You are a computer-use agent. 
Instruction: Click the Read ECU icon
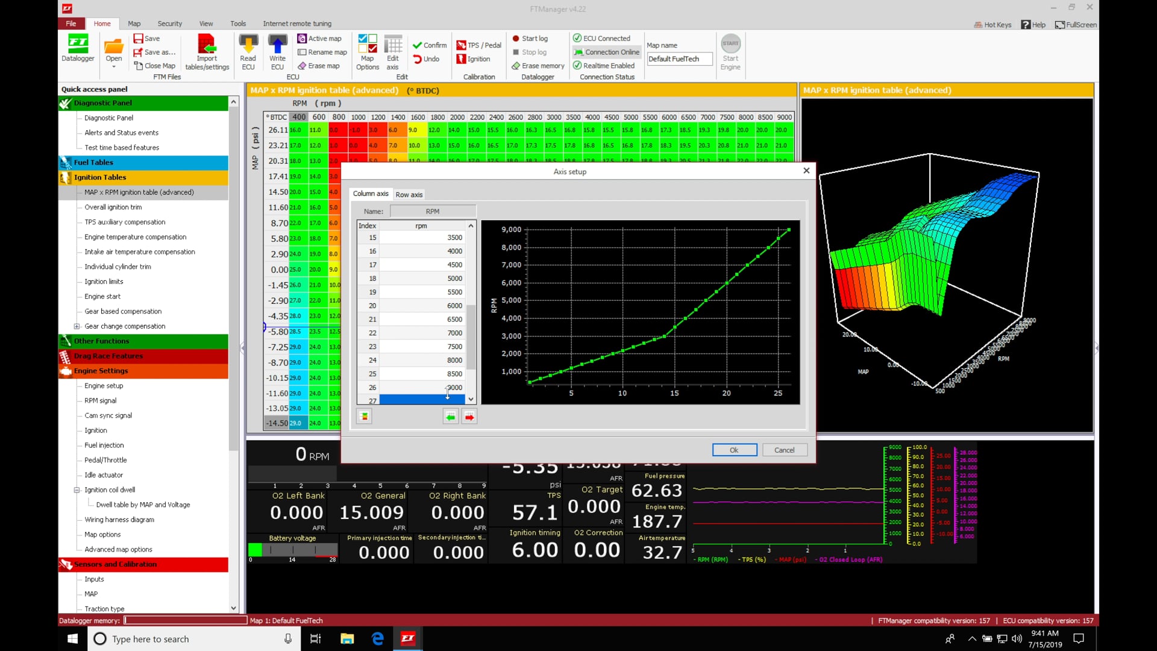click(248, 51)
